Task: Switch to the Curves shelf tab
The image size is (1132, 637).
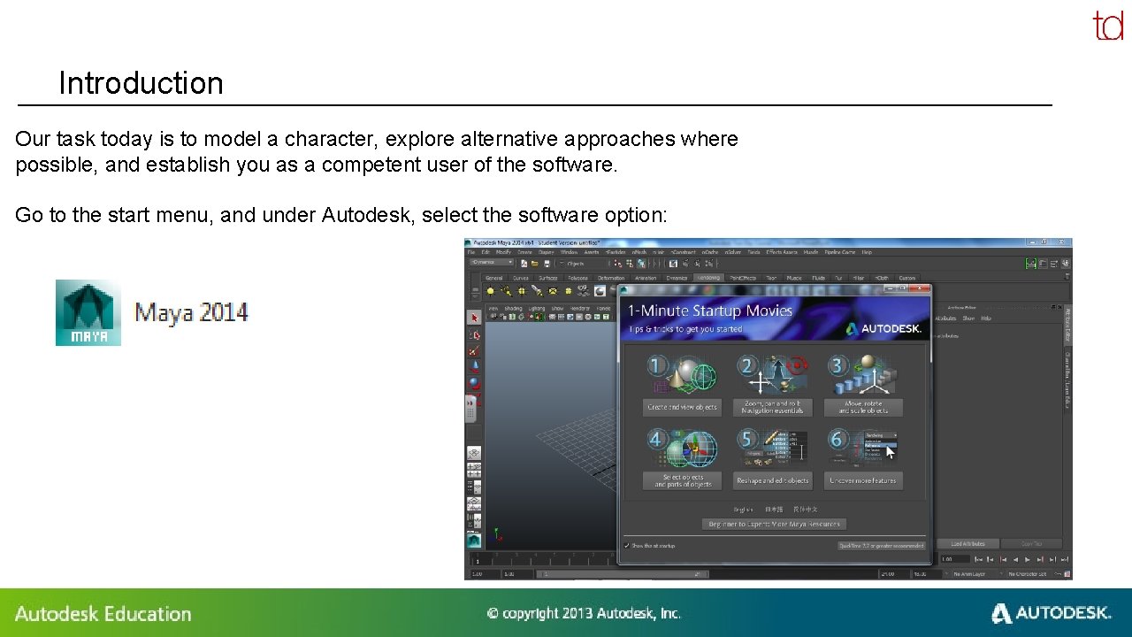Action: point(520,278)
